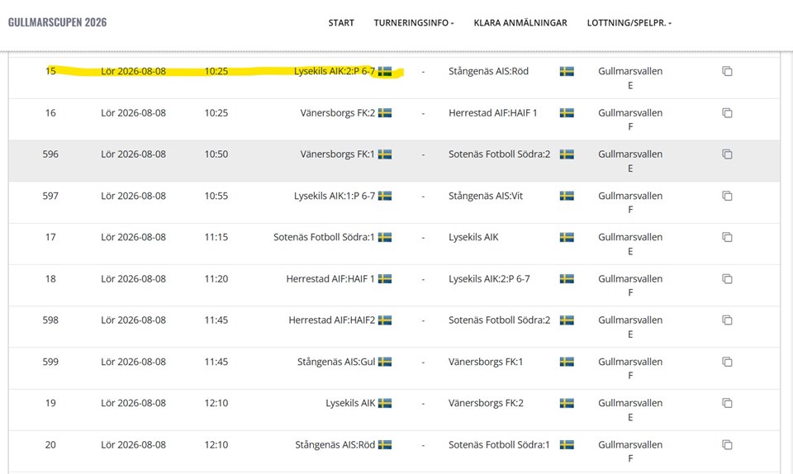Go to START page

click(341, 23)
